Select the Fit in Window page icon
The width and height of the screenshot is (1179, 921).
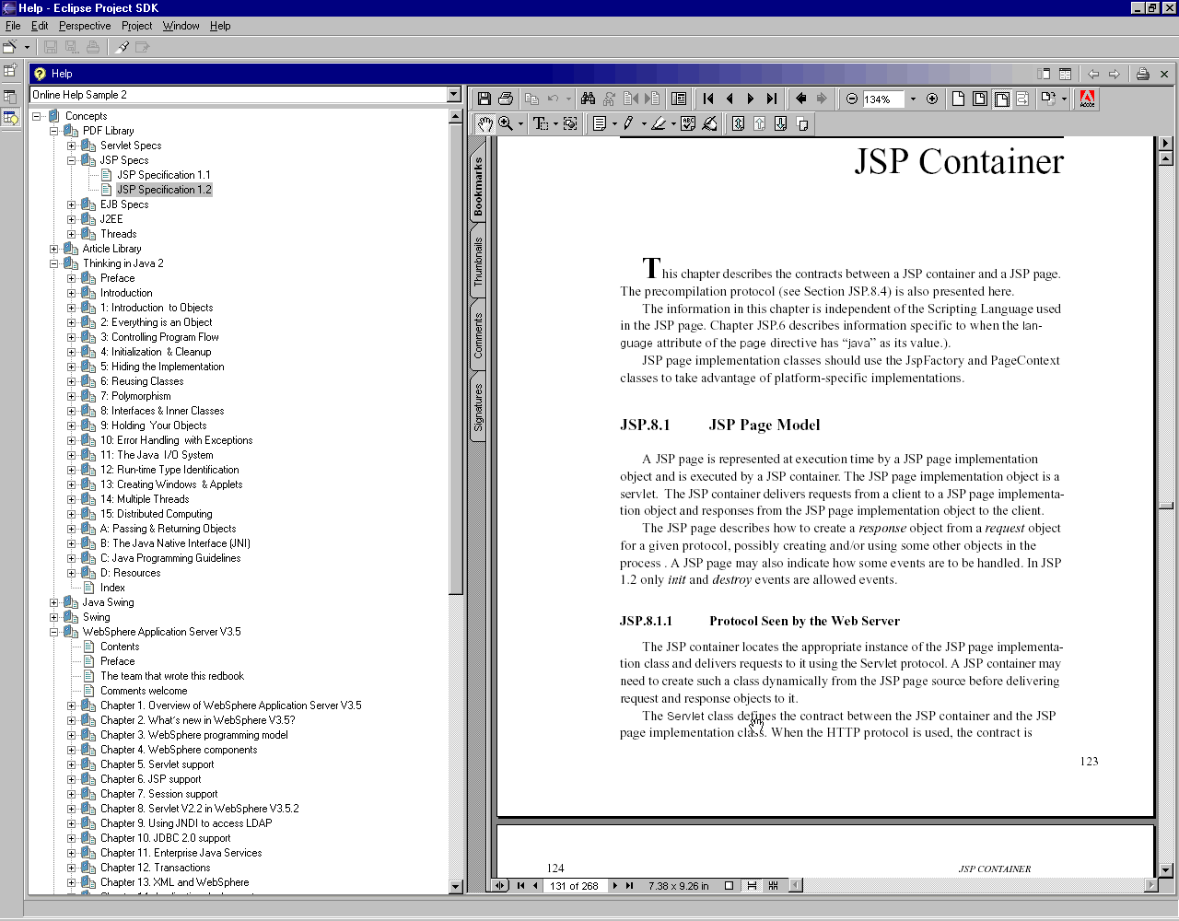coord(979,99)
